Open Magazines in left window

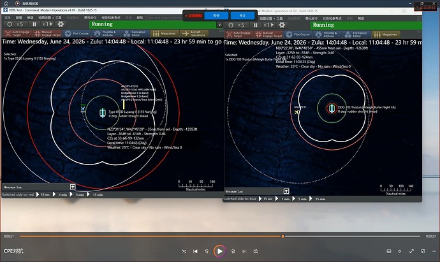pos(165,34)
